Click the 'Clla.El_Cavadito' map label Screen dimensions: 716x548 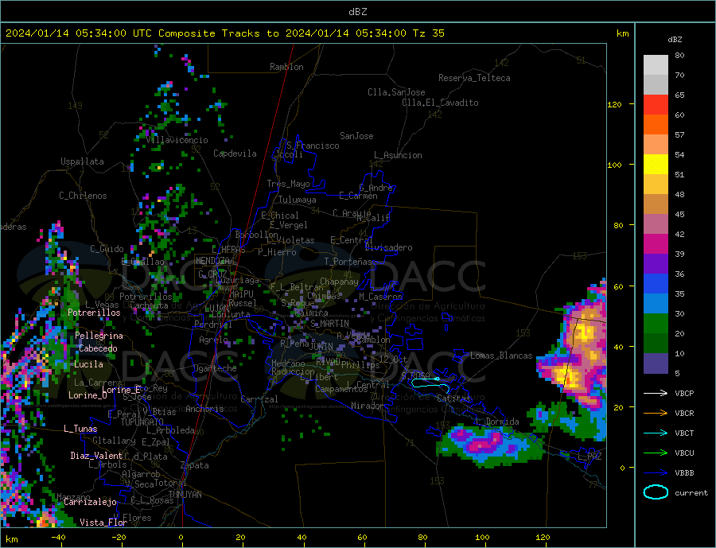(440, 103)
